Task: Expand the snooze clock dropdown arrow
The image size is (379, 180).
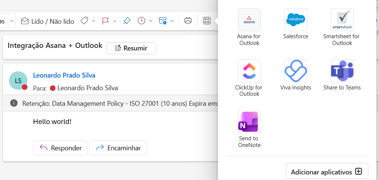Action: [151, 21]
